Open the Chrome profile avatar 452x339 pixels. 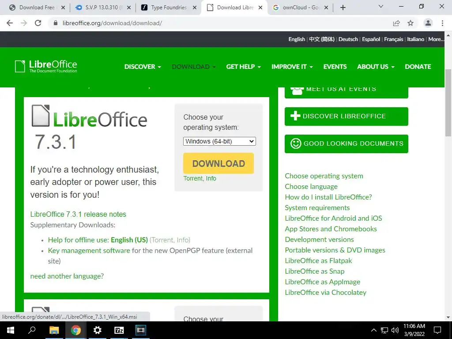point(428,23)
